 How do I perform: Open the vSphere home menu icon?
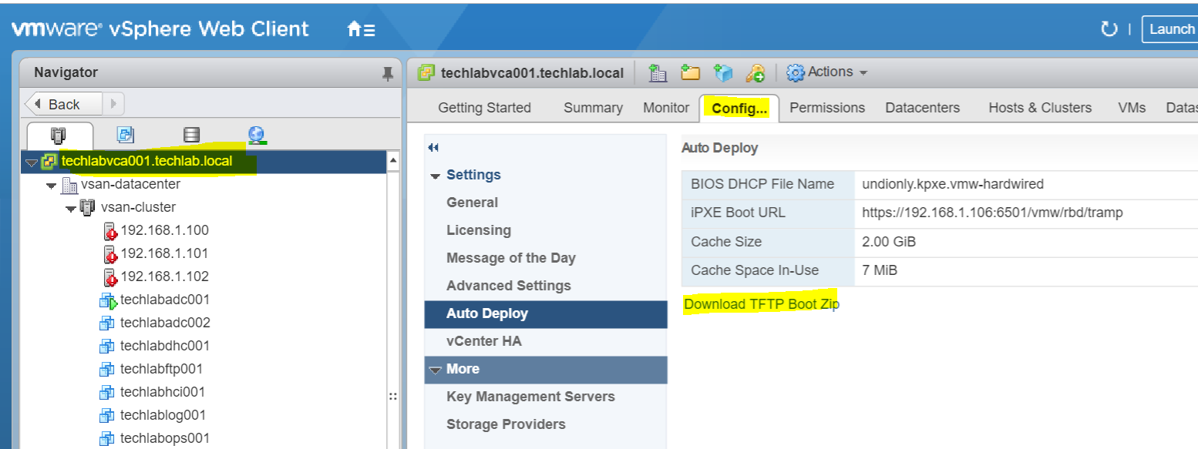click(361, 30)
